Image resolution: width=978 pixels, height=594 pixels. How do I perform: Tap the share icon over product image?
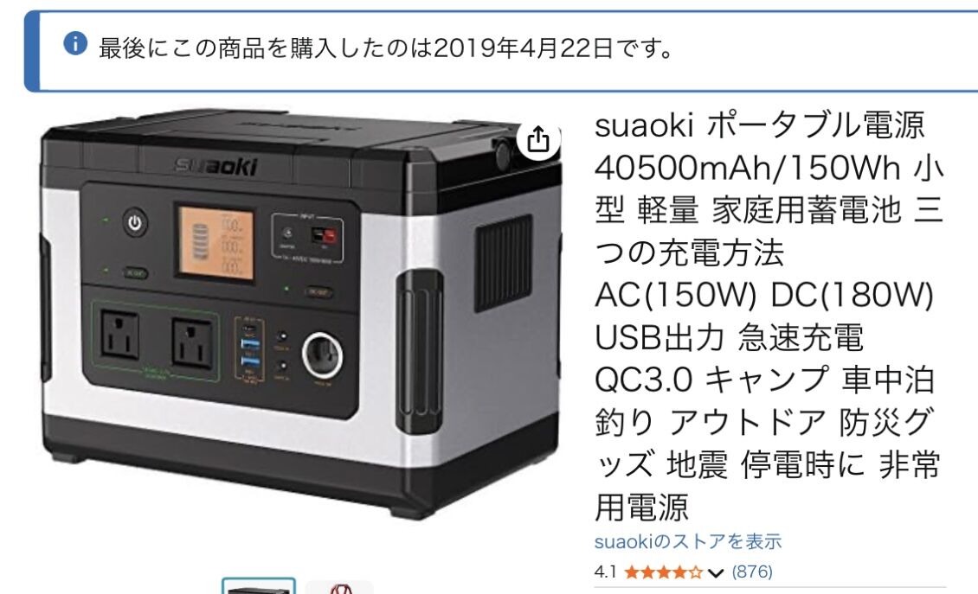pos(537,139)
